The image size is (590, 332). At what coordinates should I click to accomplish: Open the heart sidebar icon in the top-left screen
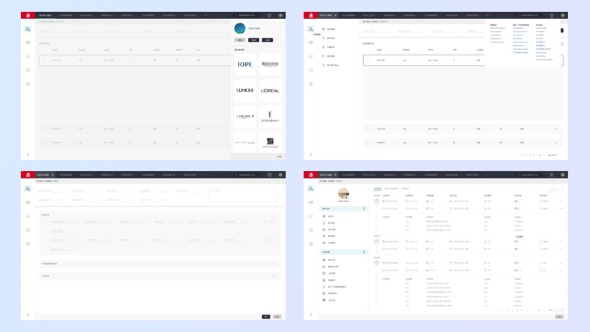click(x=28, y=43)
